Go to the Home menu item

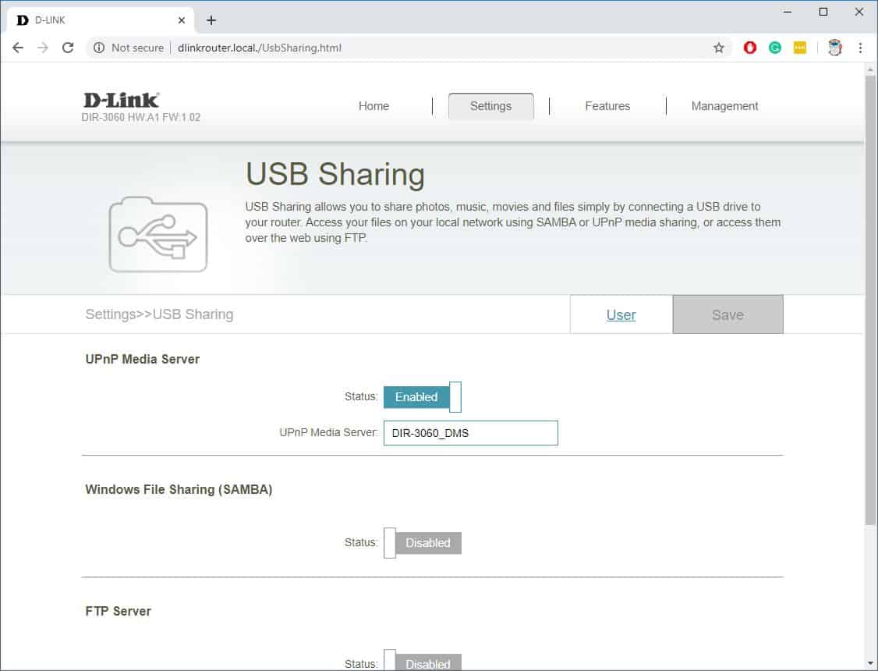(x=374, y=106)
